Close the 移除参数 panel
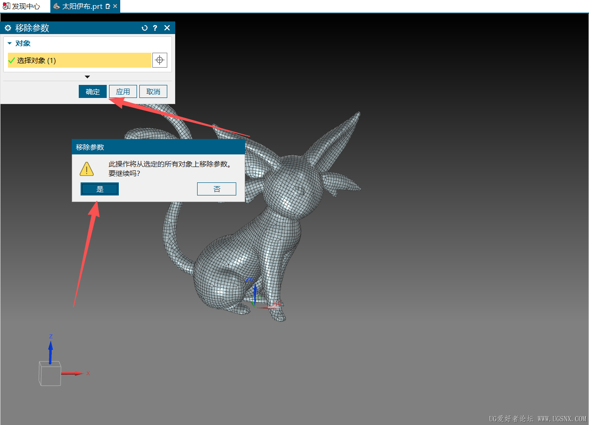589x425 pixels. point(167,28)
